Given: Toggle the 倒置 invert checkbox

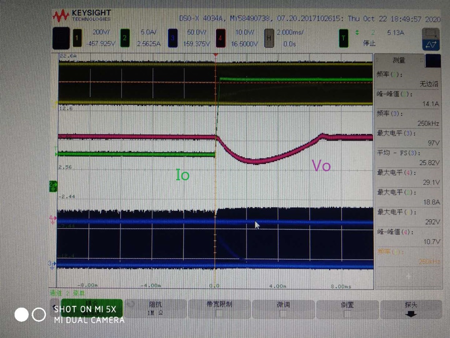Looking at the screenshot, I should pyautogui.click(x=347, y=313).
